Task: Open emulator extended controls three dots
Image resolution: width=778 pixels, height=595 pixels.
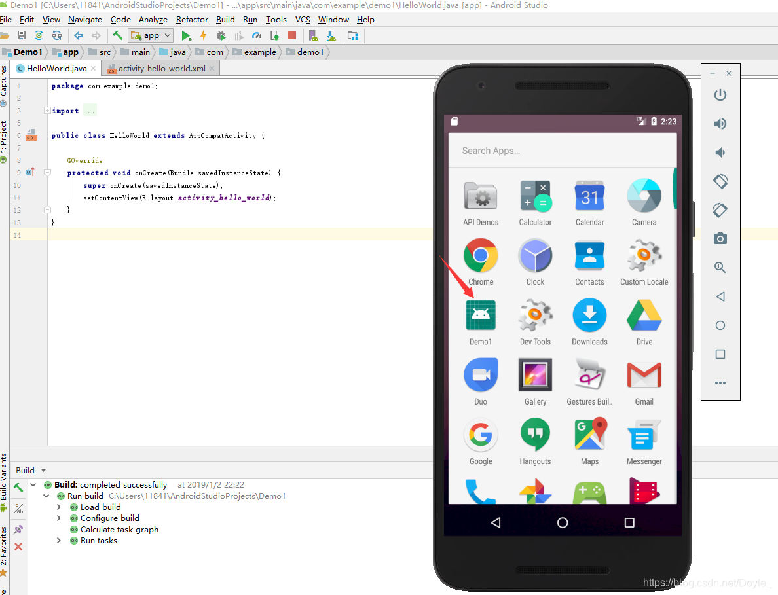Action: coord(720,383)
